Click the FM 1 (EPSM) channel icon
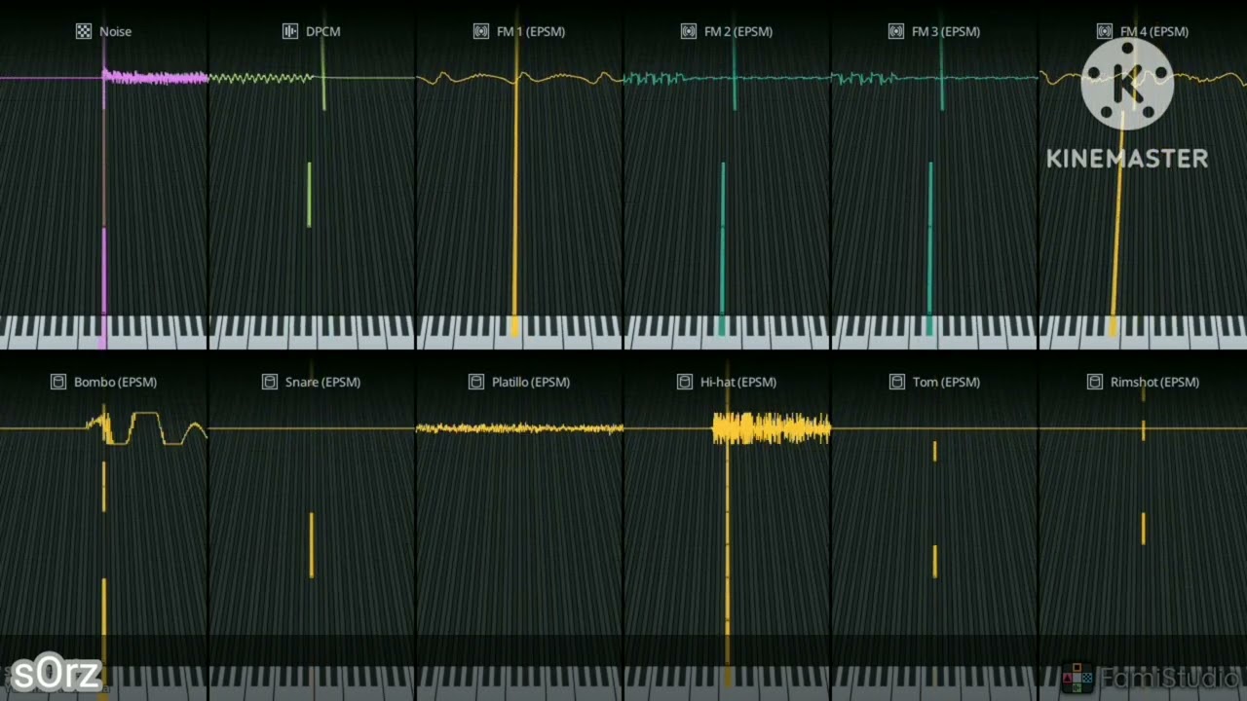This screenshot has height=701, width=1247. click(x=481, y=31)
